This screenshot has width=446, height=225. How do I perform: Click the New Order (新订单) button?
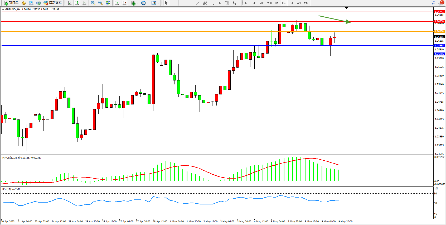11,3
